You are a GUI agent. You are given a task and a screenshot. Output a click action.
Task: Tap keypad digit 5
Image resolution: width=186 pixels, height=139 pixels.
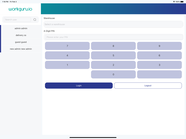pos(113,55)
